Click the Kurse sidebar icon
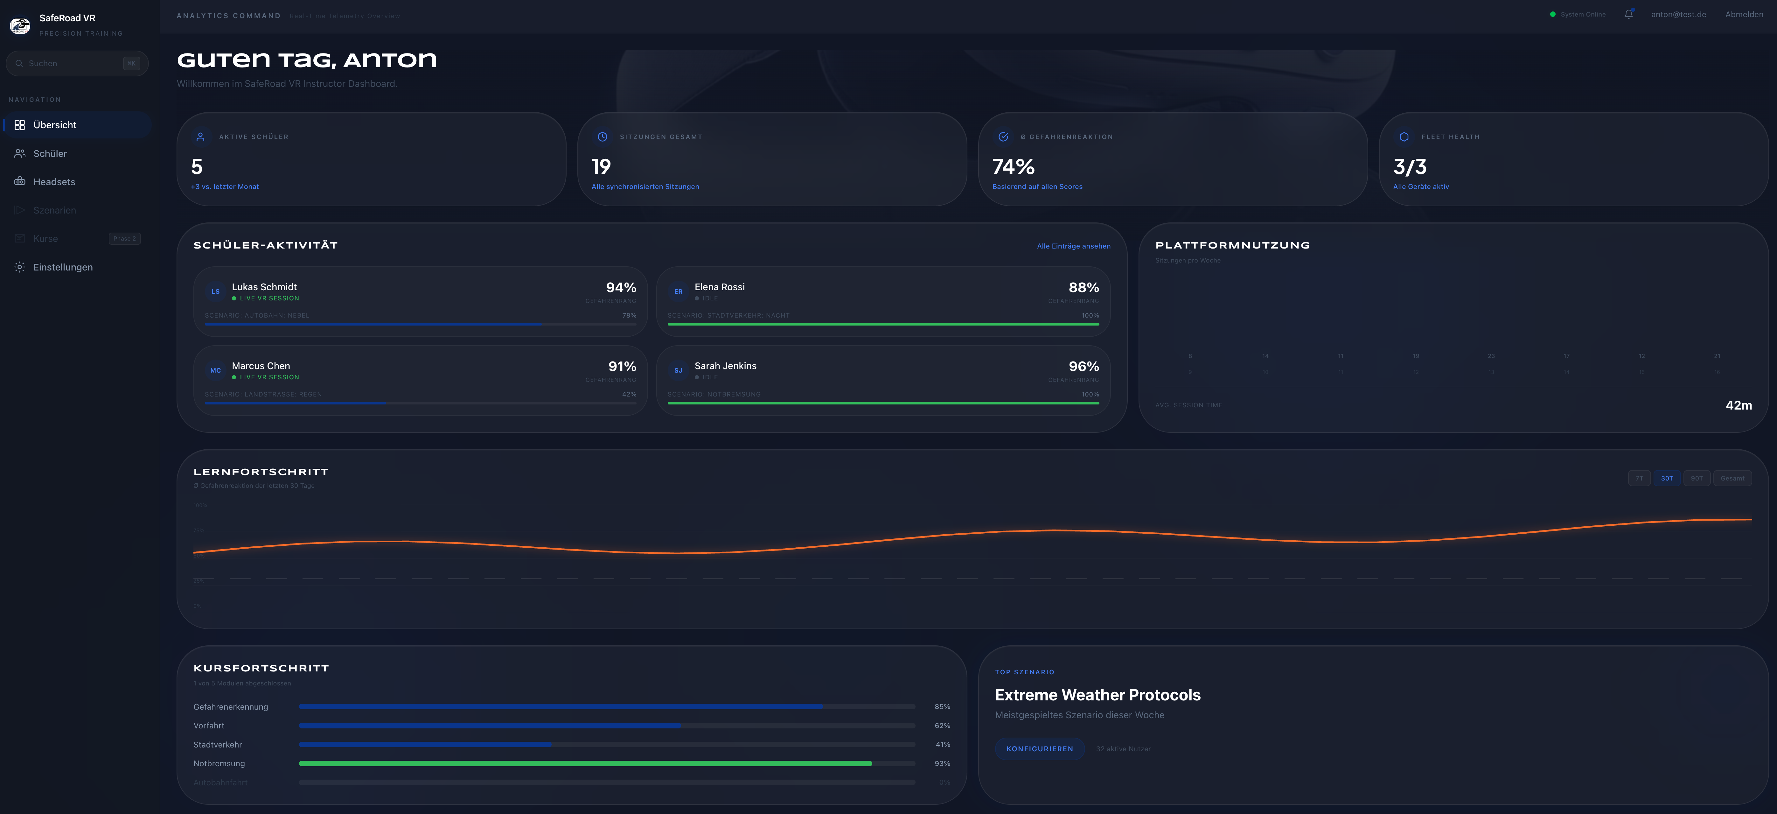The image size is (1777, 814). pos(20,239)
